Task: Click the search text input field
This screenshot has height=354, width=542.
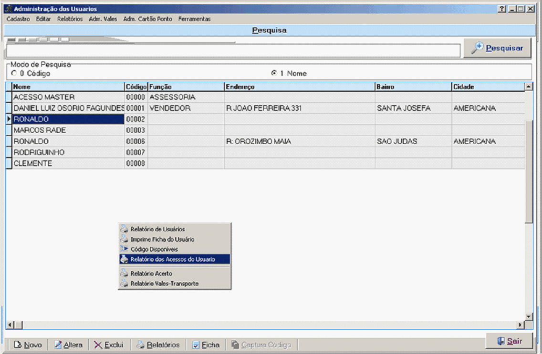Action: pos(233,50)
